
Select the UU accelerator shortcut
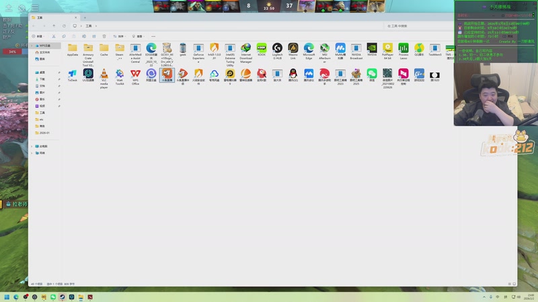(88, 75)
